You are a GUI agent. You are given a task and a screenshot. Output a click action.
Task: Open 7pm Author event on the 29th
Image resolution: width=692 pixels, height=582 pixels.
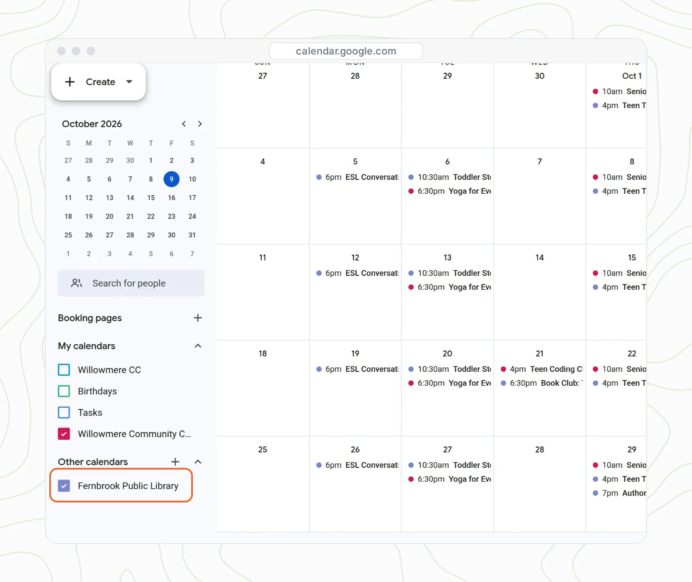(619, 493)
